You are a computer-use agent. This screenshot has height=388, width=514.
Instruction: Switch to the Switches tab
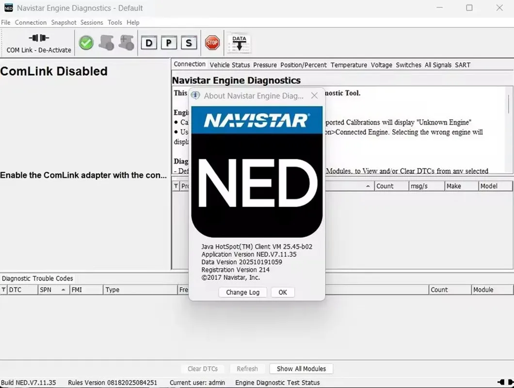pos(408,65)
